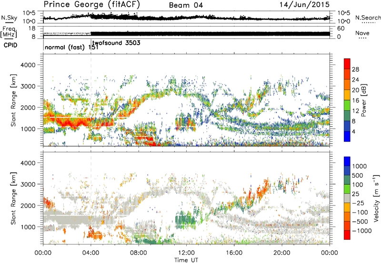Screen dimensions: 381x263
Task: Click the '16:00' time axis tick label
Action: (x=234, y=253)
